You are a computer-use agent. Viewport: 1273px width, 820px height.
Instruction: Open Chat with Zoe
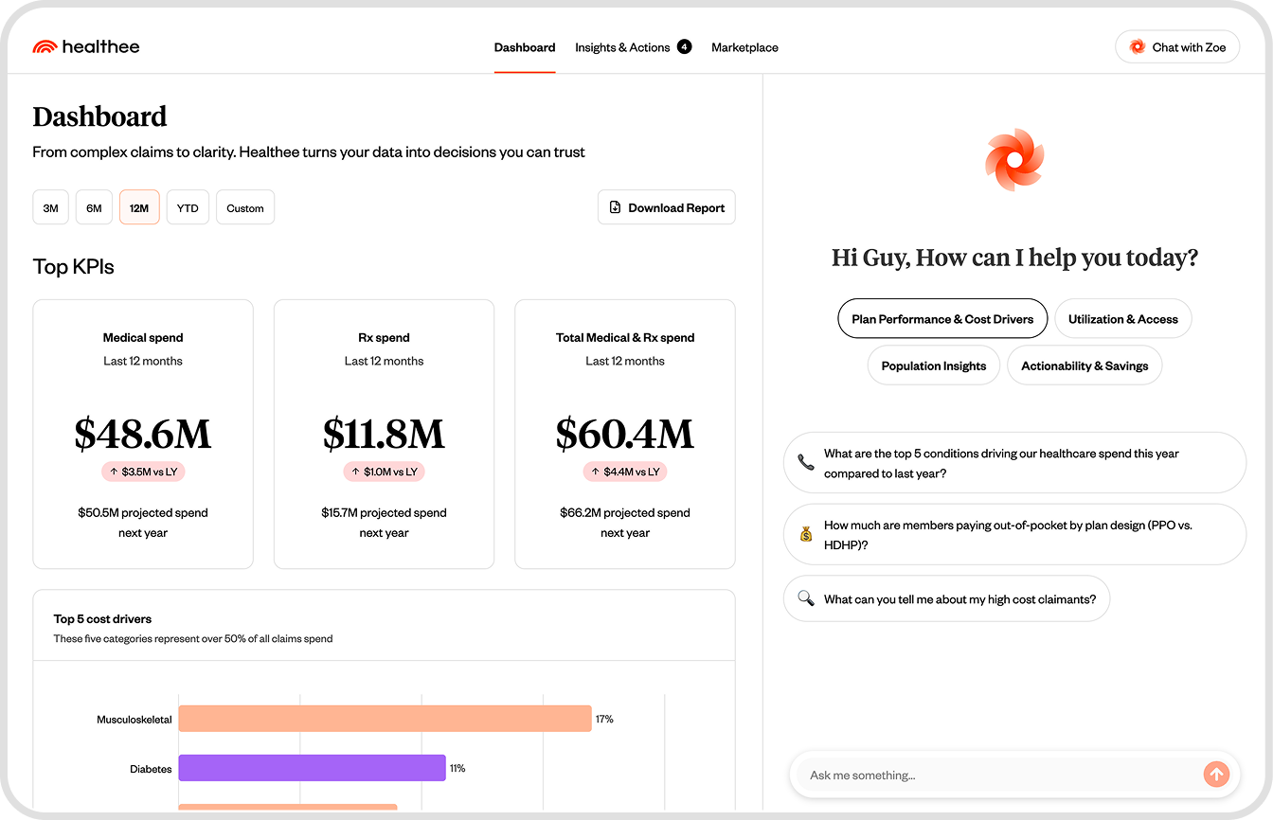pyautogui.click(x=1177, y=47)
